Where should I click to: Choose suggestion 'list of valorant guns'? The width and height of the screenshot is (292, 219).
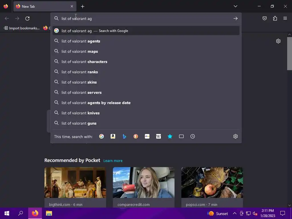point(146,123)
